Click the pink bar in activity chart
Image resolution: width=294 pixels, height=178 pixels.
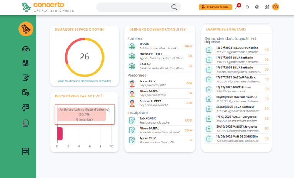[60, 133]
